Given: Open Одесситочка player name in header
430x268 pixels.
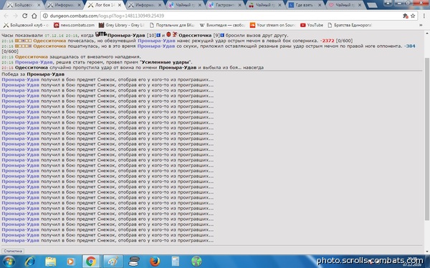Looking at the screenshot, I should (195, 35).
